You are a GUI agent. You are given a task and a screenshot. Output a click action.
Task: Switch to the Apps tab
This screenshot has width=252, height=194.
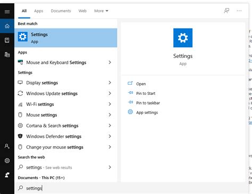coord(39,11)
